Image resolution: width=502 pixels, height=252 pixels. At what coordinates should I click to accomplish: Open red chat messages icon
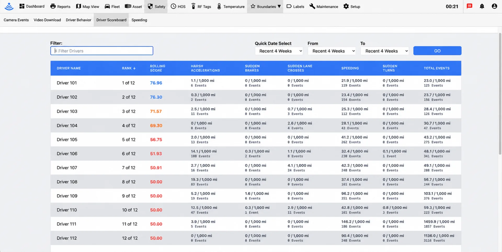point(470,6)
